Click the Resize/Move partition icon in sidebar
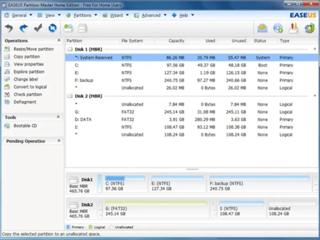Viewport: 320px width, 240px height. (7, 49)
